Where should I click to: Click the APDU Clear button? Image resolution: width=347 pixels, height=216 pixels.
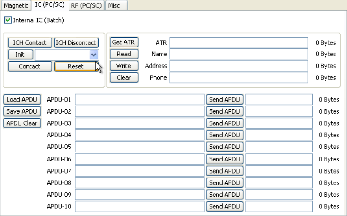pos(22,123)
